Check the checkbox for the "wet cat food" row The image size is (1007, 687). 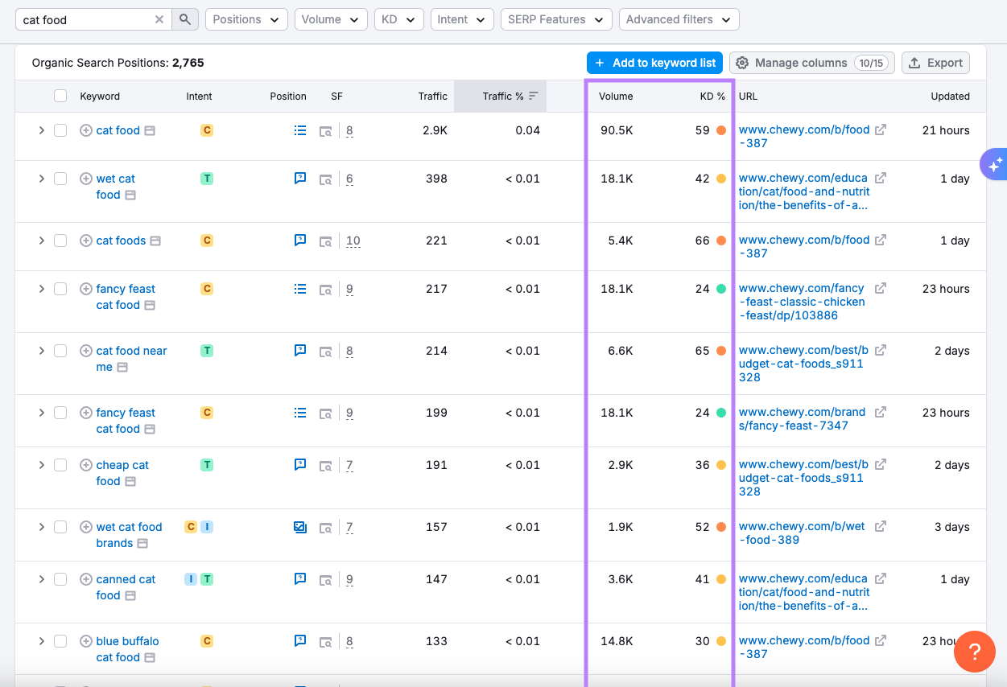[x=60, y=179]
